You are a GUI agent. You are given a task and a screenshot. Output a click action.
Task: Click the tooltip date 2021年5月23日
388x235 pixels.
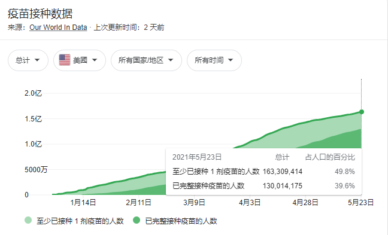197,157
